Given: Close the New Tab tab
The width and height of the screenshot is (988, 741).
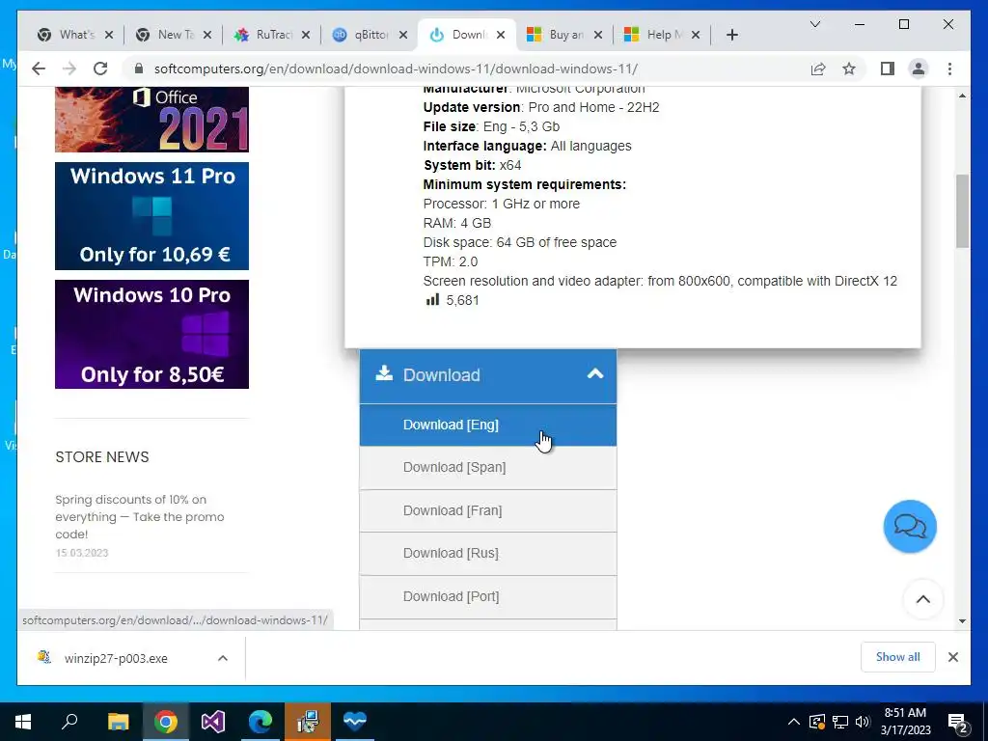Looking at the screenshot, I should coord(207,35).
